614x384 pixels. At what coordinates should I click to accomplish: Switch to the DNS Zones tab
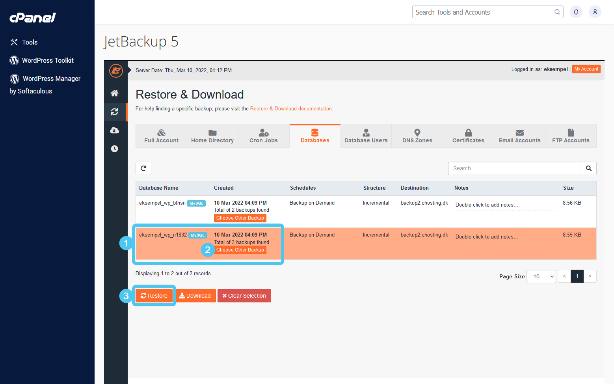click(x=417, y=136)
